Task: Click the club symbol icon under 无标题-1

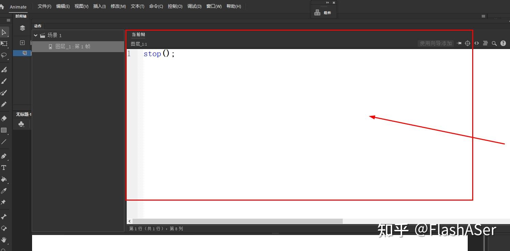Action: click(21, 125)
